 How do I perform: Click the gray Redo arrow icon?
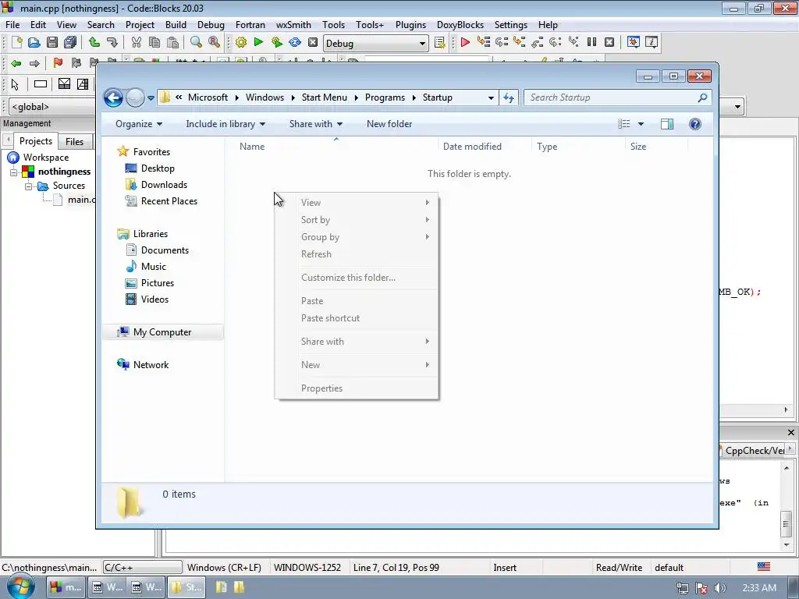[112, 42]
